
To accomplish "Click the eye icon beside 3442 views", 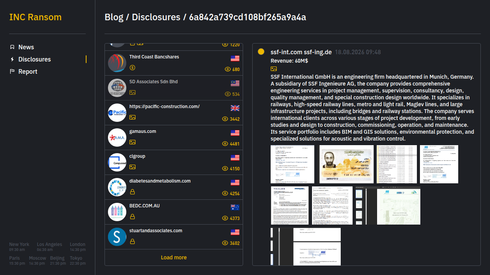I will [x=225, y=119].
